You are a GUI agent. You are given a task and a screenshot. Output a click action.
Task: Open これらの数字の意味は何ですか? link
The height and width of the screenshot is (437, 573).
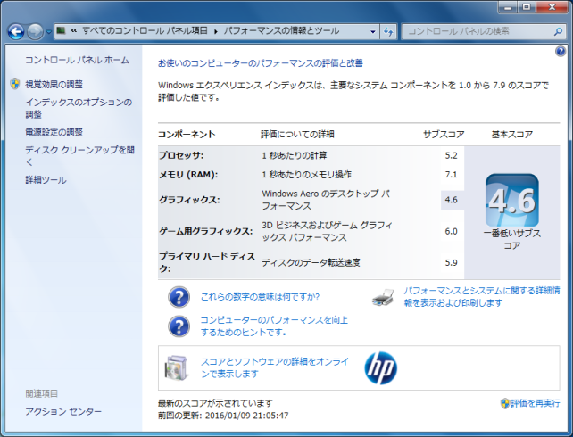click(260, 297)
